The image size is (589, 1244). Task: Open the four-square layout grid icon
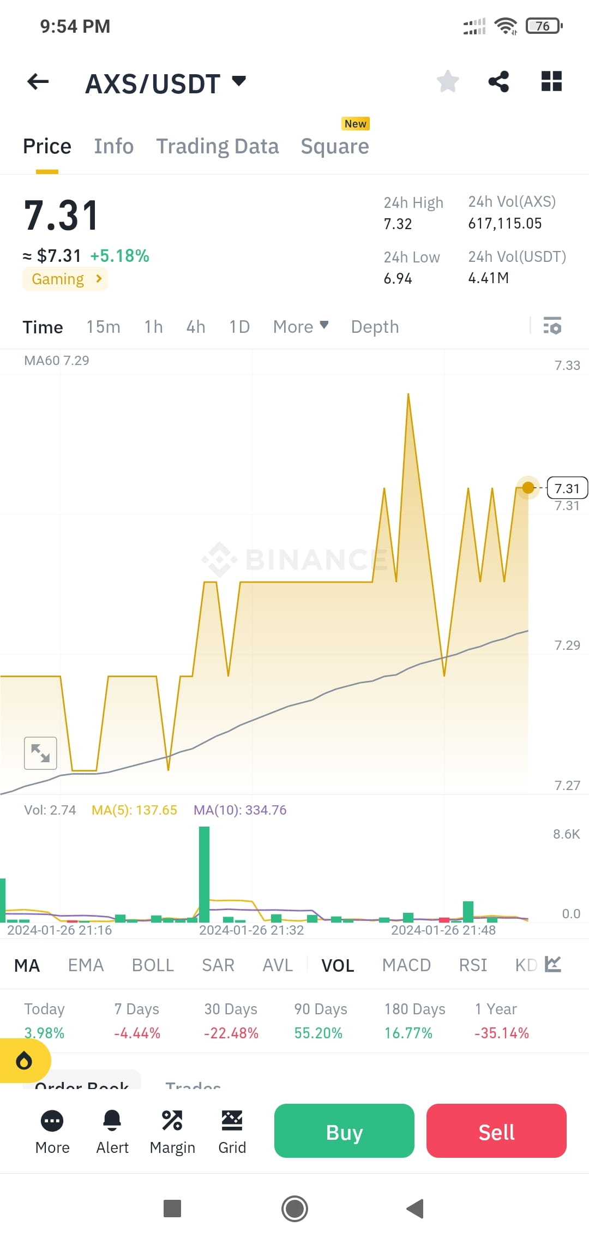coord(551,81)
